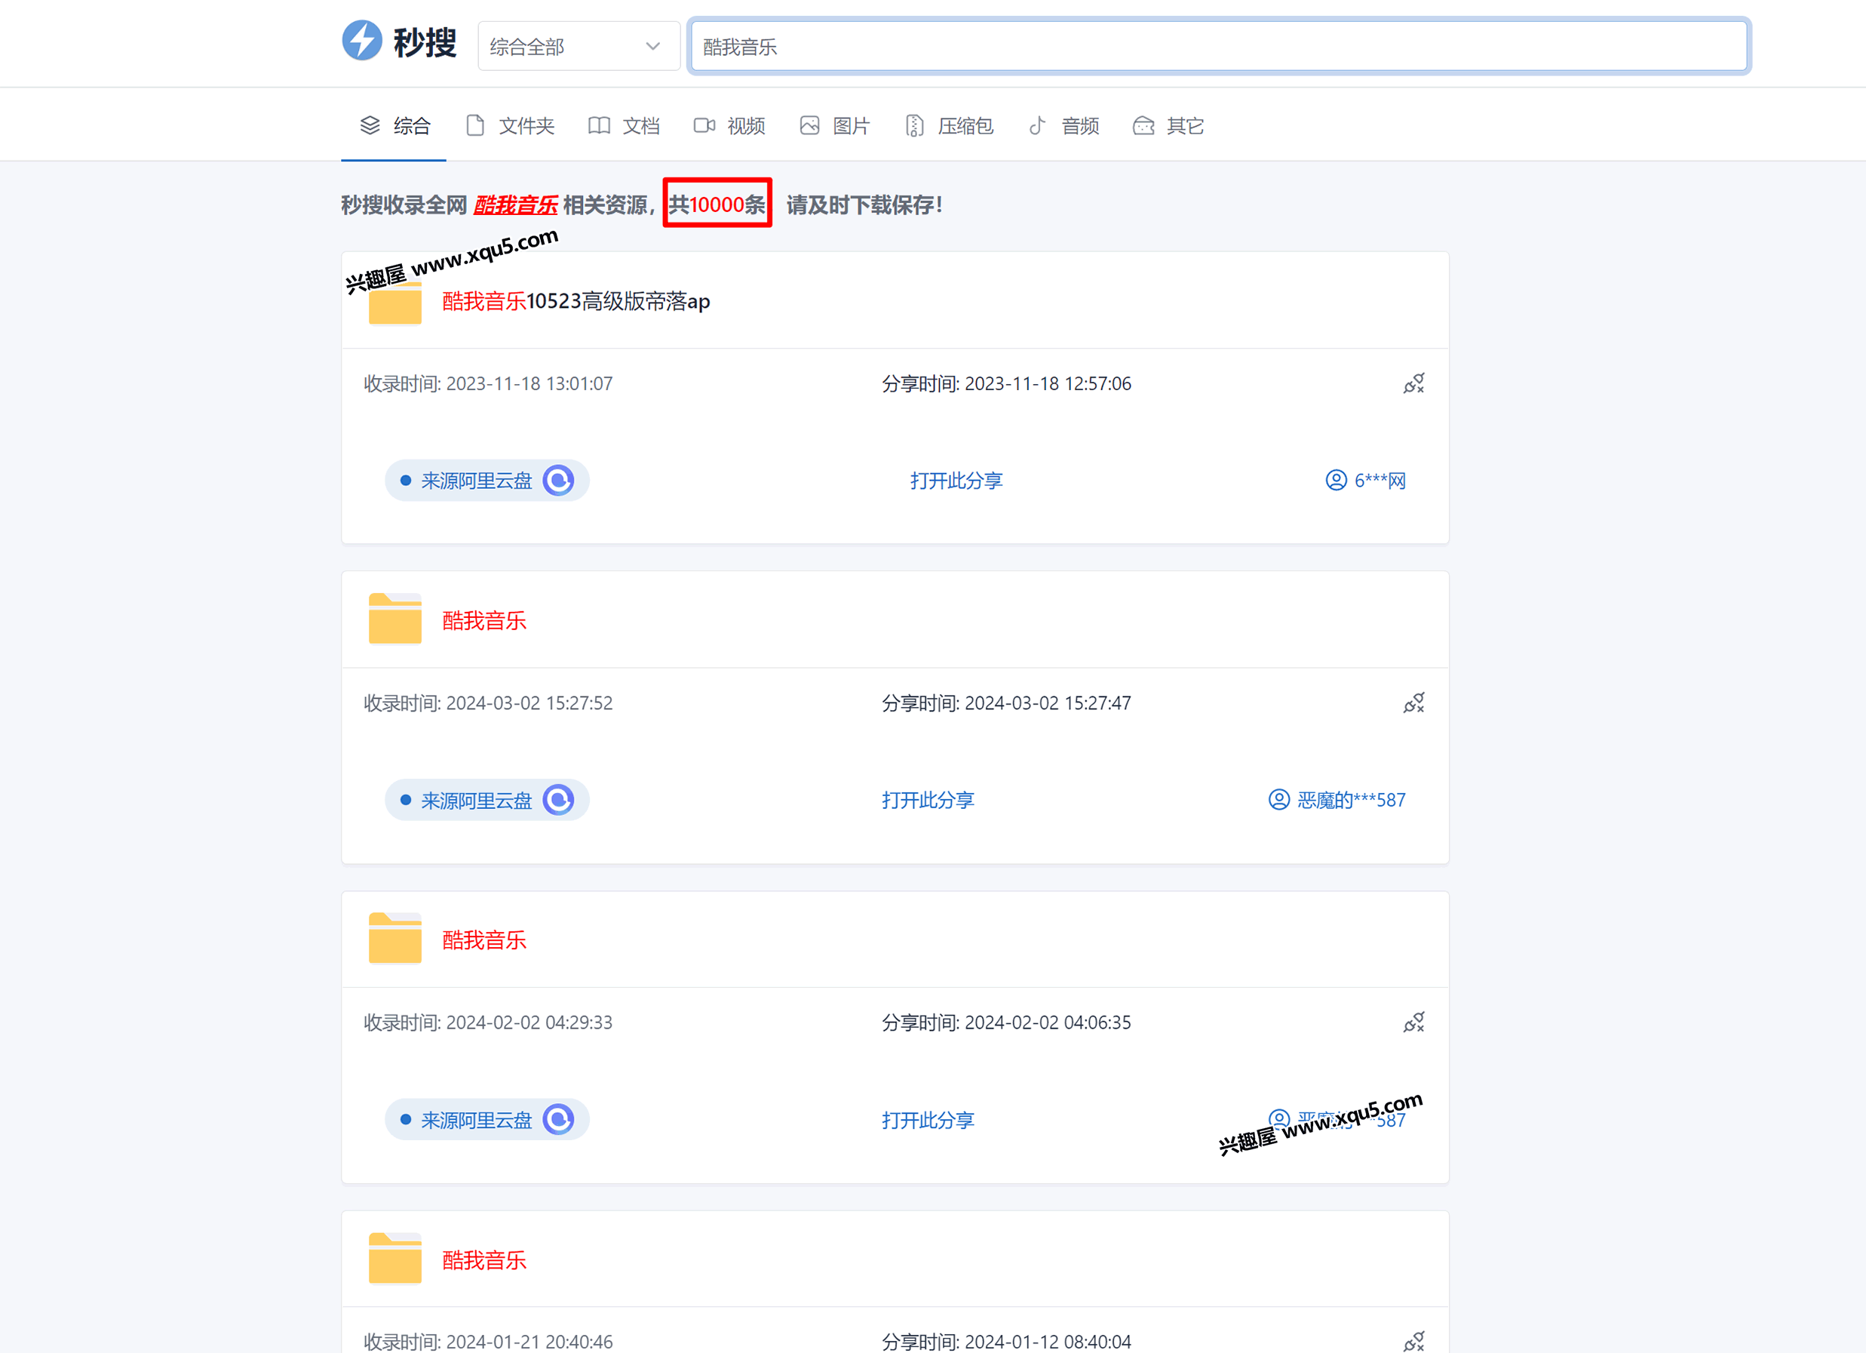The image size is (1866, 1353).
Task: Click the broken-link report icon for 2024-02-02 result
Action: pyautogui.click(x=1413, y=1022)
